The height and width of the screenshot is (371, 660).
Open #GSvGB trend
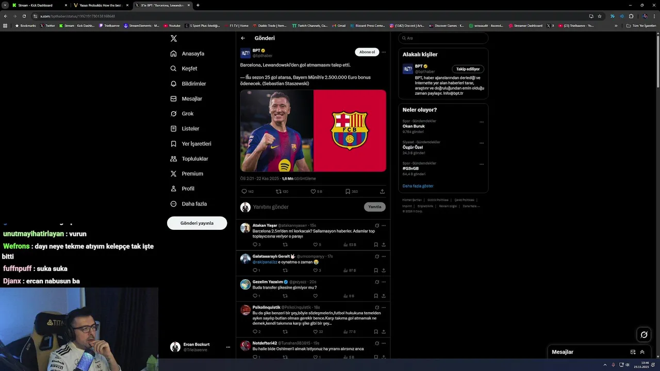point(410,168)
